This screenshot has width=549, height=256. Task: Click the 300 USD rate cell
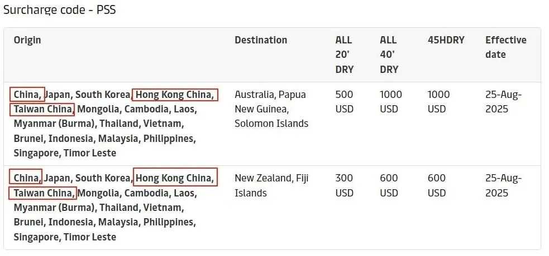344,185
